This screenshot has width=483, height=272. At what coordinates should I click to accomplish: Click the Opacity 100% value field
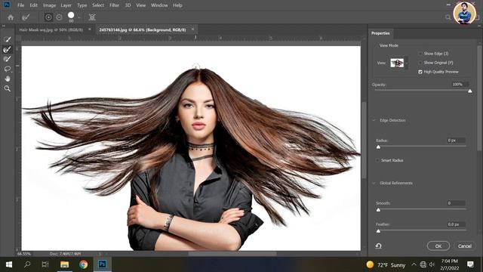pyautogui.click(x=460, y=84)
